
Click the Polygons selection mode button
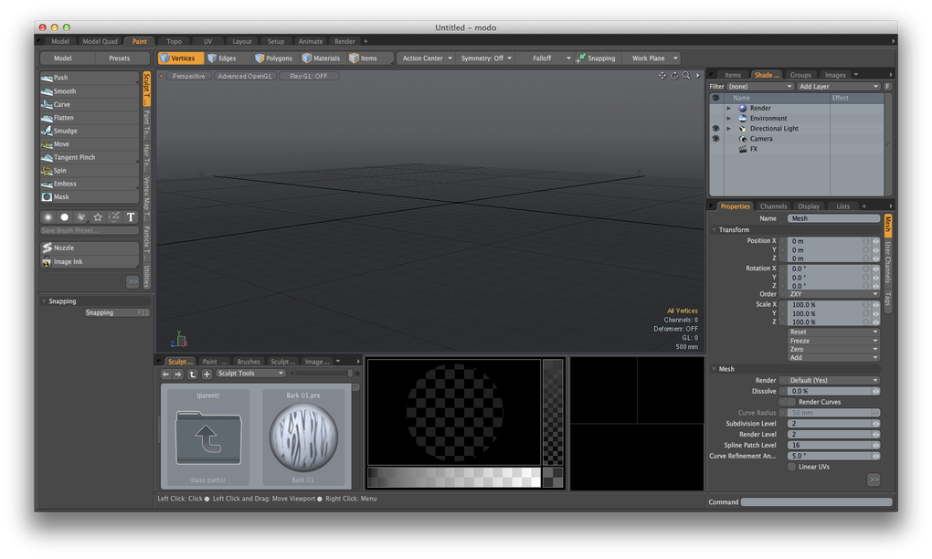coord(272,58)
